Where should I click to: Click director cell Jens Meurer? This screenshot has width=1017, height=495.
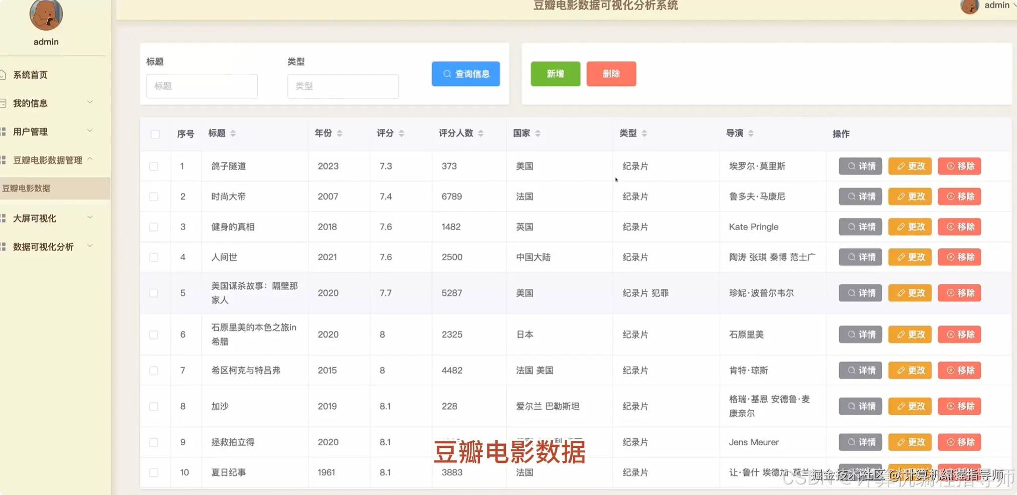pyautogui.click(x=754, y=442)
